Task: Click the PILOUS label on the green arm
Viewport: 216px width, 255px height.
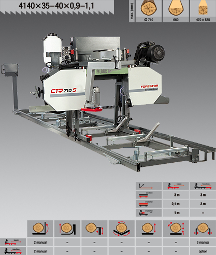Action: pyautogui.click(x=102, y=72)
